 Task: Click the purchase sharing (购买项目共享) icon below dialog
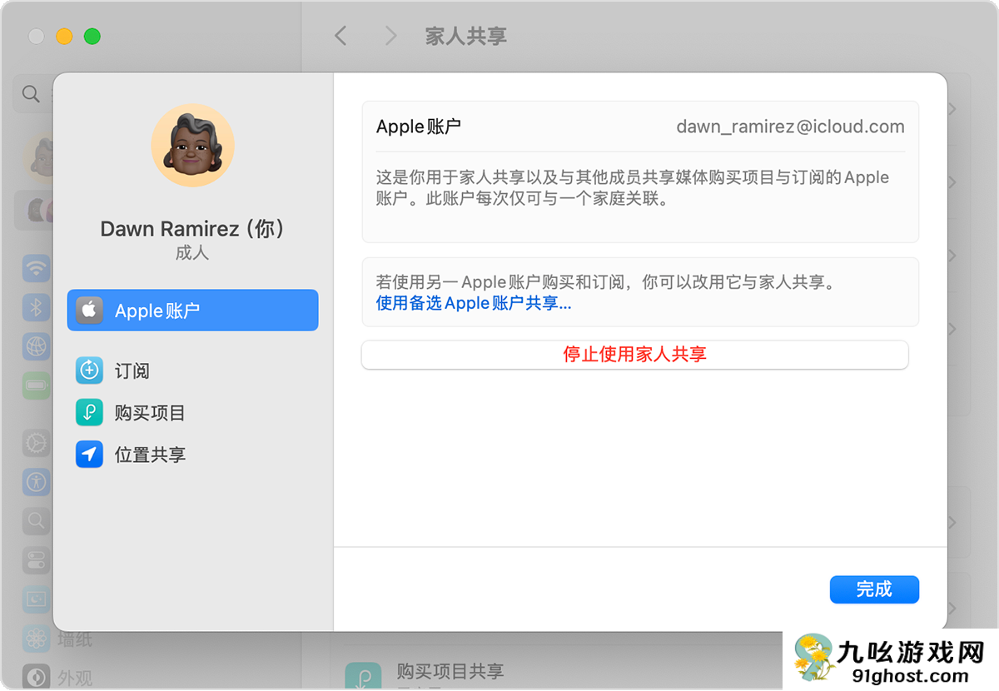[363, 676]
